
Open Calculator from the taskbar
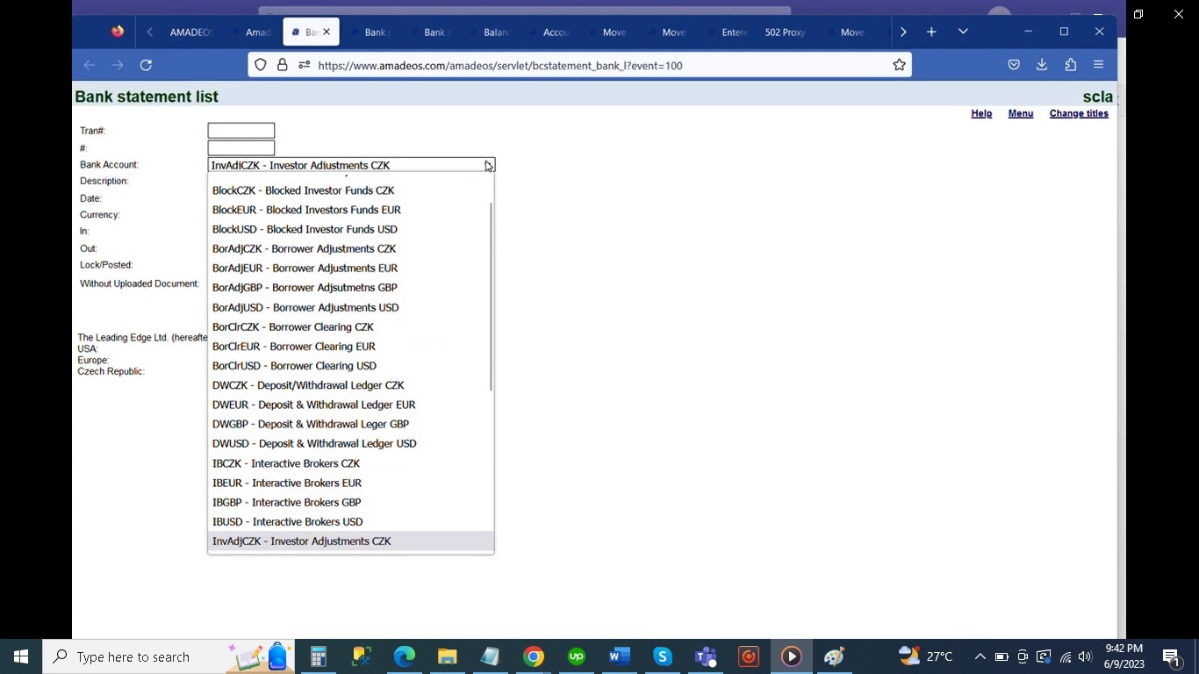(x=318, y=656)
